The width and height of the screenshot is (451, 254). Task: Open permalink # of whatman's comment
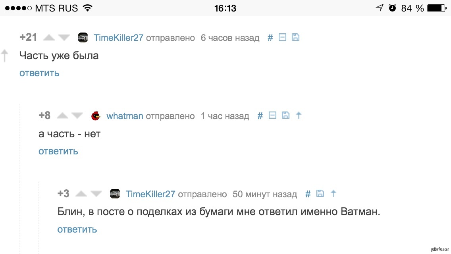(260, 116)
